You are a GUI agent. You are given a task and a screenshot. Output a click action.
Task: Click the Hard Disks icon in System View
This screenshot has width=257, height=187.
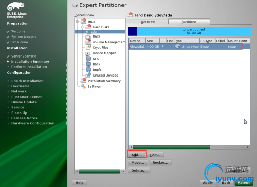pyautogui.click(x=88, y=27)
